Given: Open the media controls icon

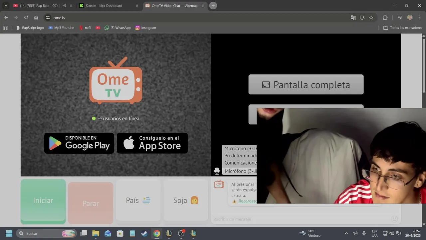Looking at the screenshot, I should point(400,18).
